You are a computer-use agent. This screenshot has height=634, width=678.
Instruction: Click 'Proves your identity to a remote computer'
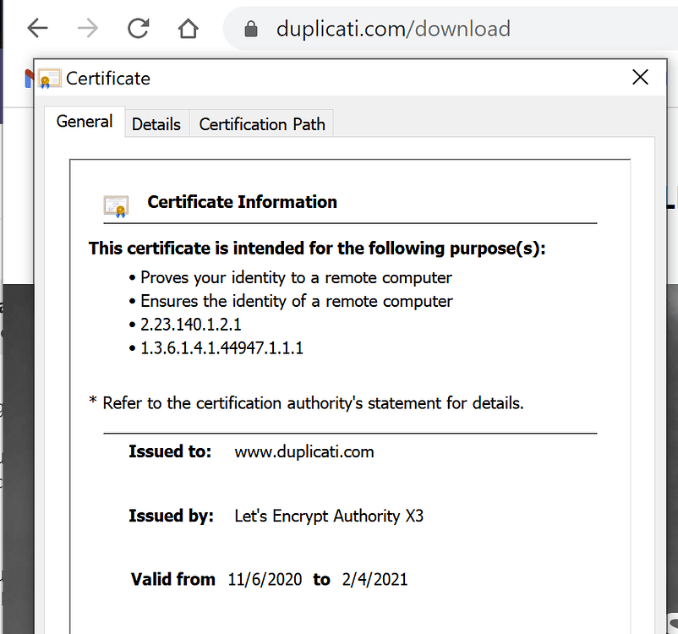296,277
